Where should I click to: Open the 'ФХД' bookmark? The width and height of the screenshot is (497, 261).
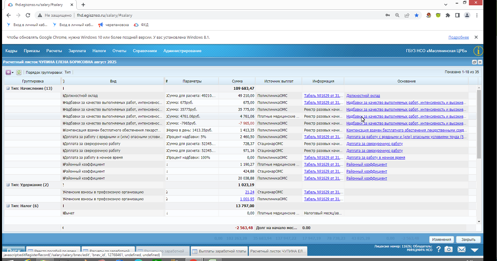pyautogui.click(x=141, y=25)
